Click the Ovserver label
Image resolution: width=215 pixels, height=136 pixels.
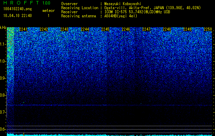pos(69,4)
